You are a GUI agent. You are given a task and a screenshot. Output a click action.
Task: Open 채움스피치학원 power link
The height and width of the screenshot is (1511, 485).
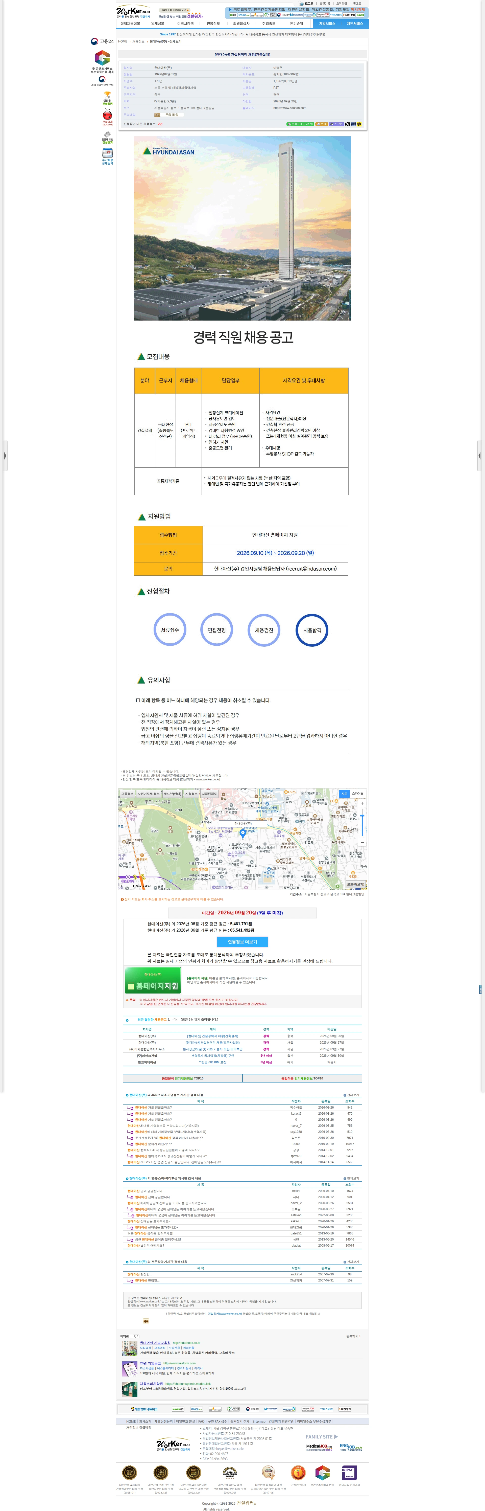151,1384
